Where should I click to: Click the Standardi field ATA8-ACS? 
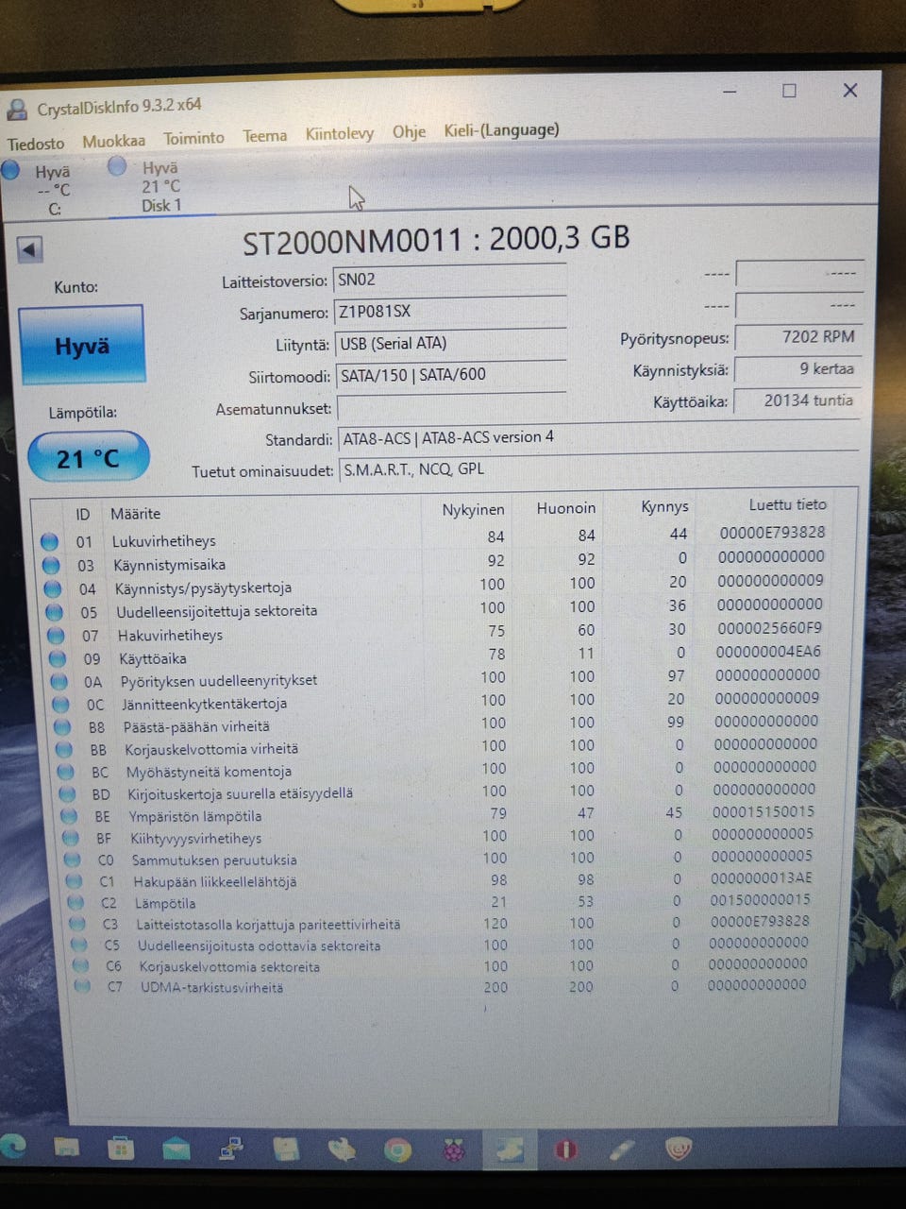[x=598, y=438]
